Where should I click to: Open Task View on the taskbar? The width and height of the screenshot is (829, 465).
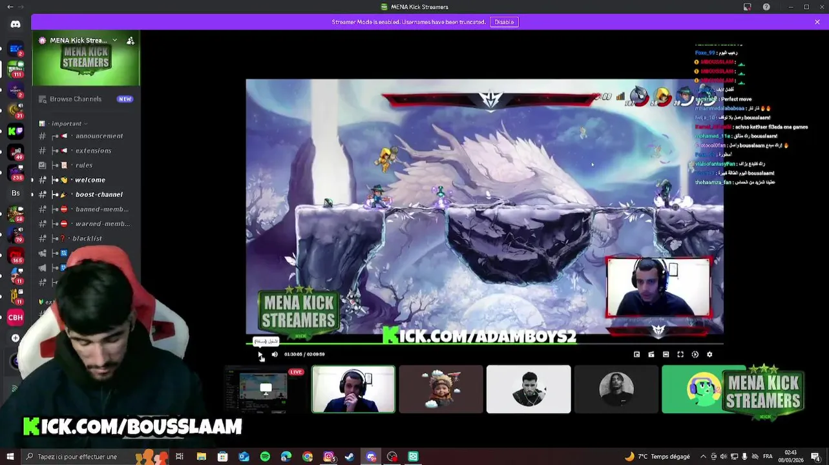pyautogui.click(x=180, y=457)
